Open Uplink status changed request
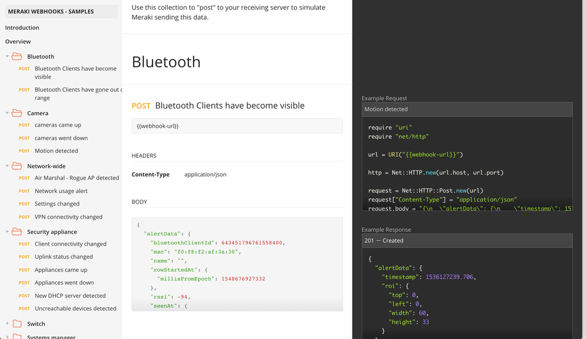The image size is (586, 339). [x=64, y=256]
